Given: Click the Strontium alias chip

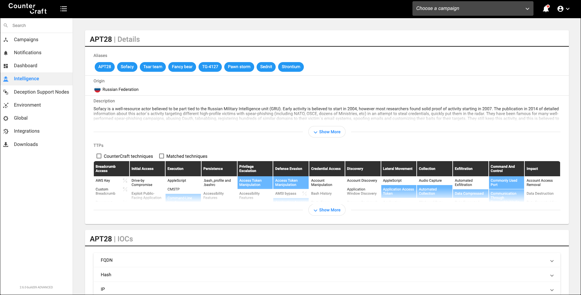Looking at the screenshot, I should [x=291, y=67].
